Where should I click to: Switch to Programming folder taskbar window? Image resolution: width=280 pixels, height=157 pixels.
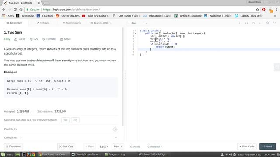[115, 154]
